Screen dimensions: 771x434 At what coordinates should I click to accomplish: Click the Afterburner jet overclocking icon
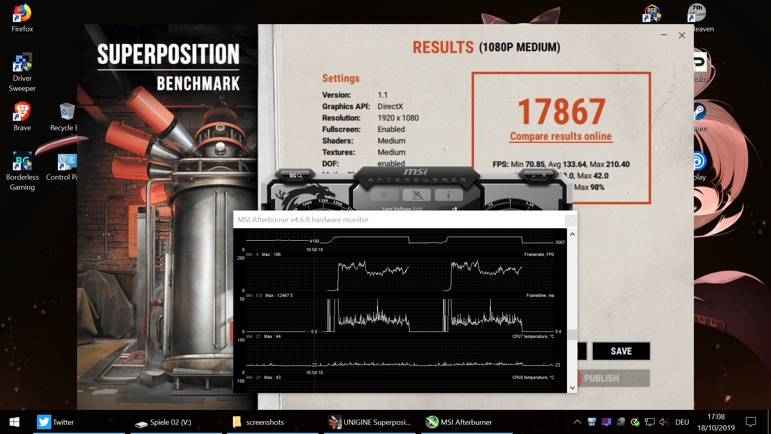click(x=417, y=195)
